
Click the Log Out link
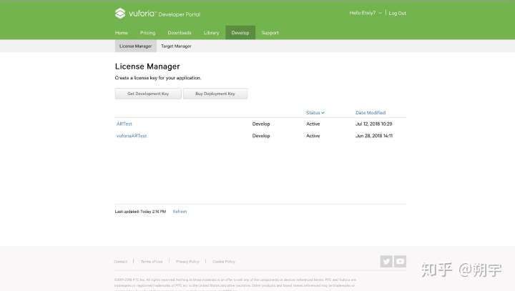(x=398, y=13)
